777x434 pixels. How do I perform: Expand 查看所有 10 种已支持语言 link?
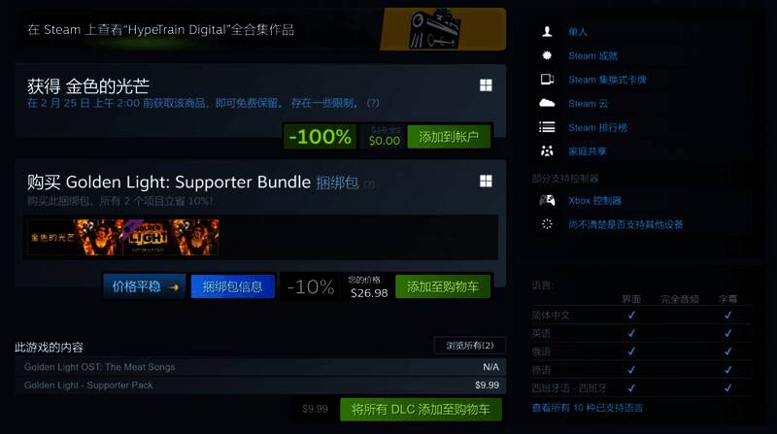tap(588, 408)
